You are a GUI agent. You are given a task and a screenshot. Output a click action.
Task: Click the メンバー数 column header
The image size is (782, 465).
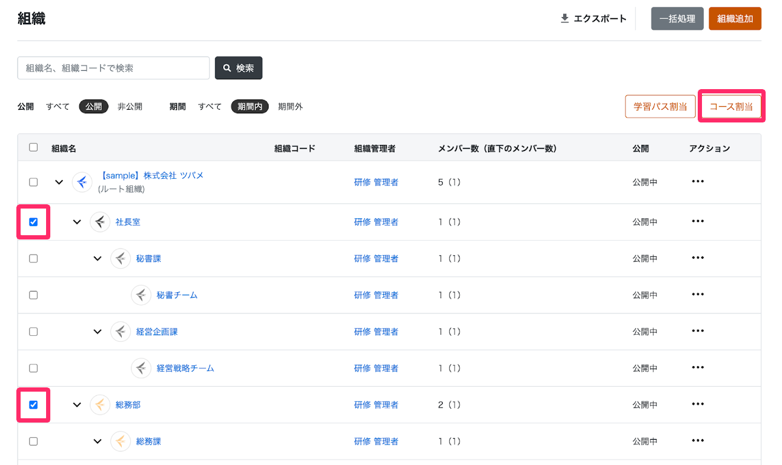(x=497, y=148)
